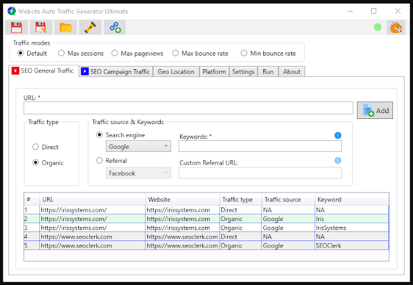The width and height of the screenshot is (413, 285).
Task: Sort by the Website column header
Action: (x=183, y=200)
